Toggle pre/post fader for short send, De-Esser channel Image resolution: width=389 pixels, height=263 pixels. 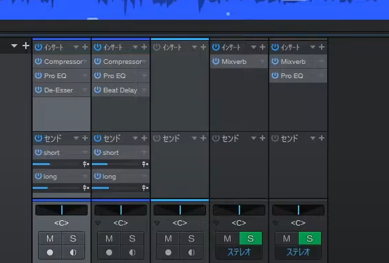(x=86, y=164)
